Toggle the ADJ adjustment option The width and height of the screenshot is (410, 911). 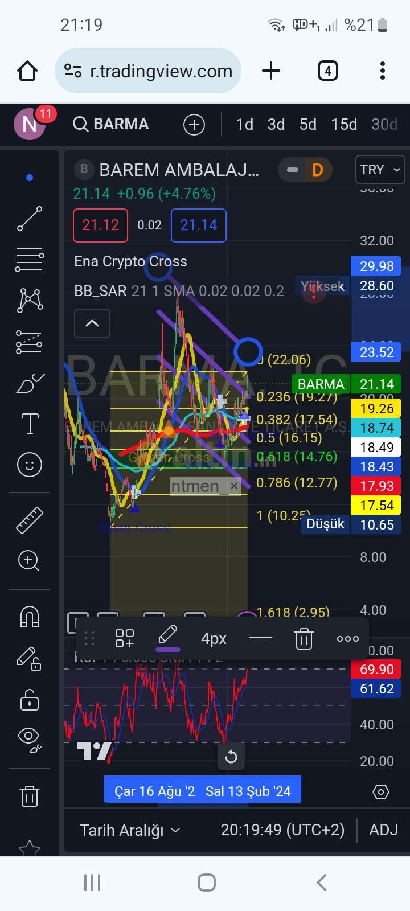pyautogui.click(x=383, y=830)
